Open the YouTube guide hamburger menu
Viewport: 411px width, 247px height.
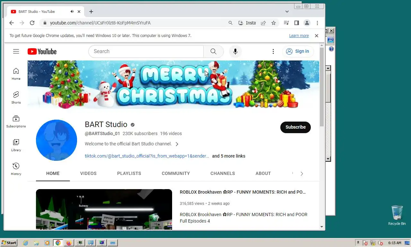click(x=16, y=51)
